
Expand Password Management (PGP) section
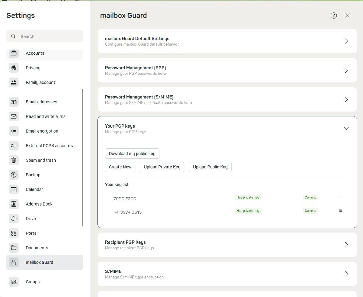(346, 70)
